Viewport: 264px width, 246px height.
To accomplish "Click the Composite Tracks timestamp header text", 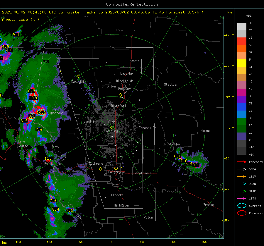I will (x=103, y=12).
